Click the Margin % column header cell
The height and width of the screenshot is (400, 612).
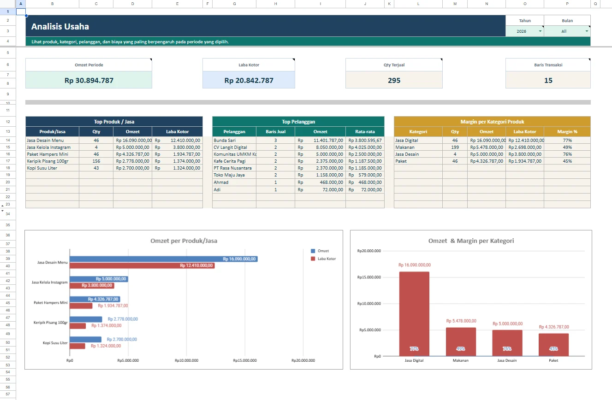point(567,132)
